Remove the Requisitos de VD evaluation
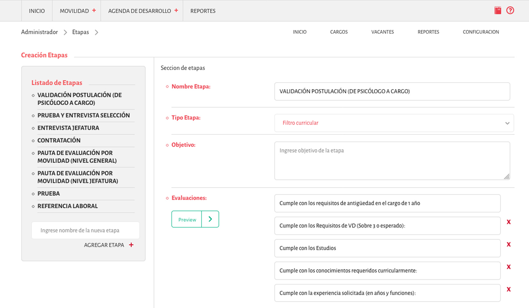Screen dimensions: 529x308 pos(509,222)
